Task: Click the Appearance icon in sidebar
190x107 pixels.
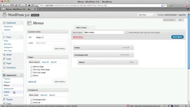Action: pos(4,75)
